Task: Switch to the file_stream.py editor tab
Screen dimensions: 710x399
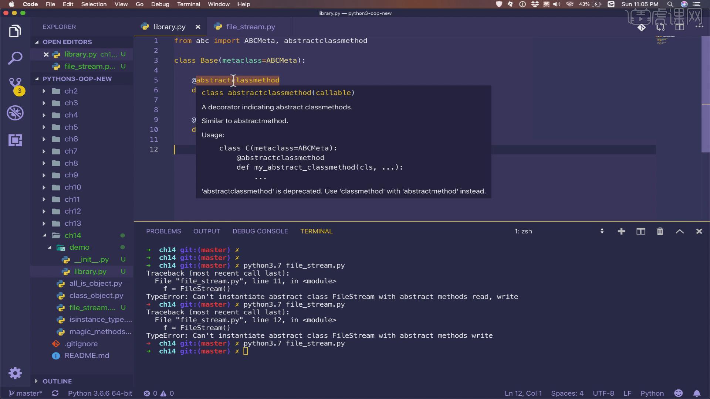Action: [250, 27]
